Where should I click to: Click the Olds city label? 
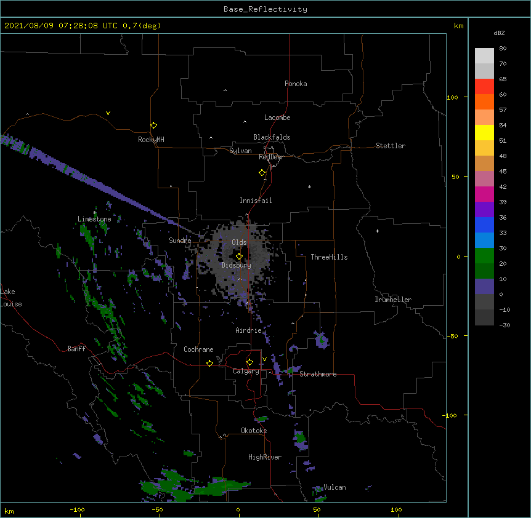coord(239,242)
